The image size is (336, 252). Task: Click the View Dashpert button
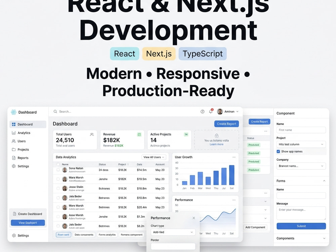tap(28, 223)
